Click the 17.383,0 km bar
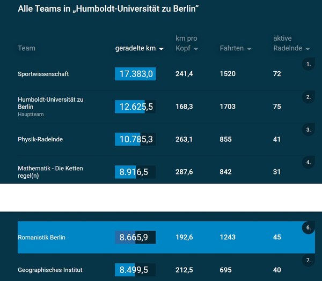322x281 pixels. click(135, 74)
